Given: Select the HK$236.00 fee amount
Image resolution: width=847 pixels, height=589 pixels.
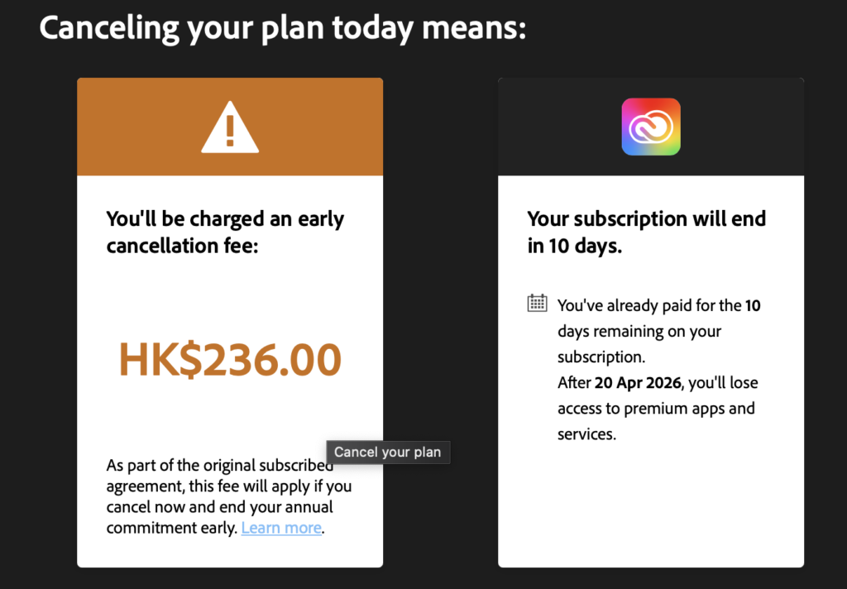Looking at the screenshot, I should (x=230, y=360).
